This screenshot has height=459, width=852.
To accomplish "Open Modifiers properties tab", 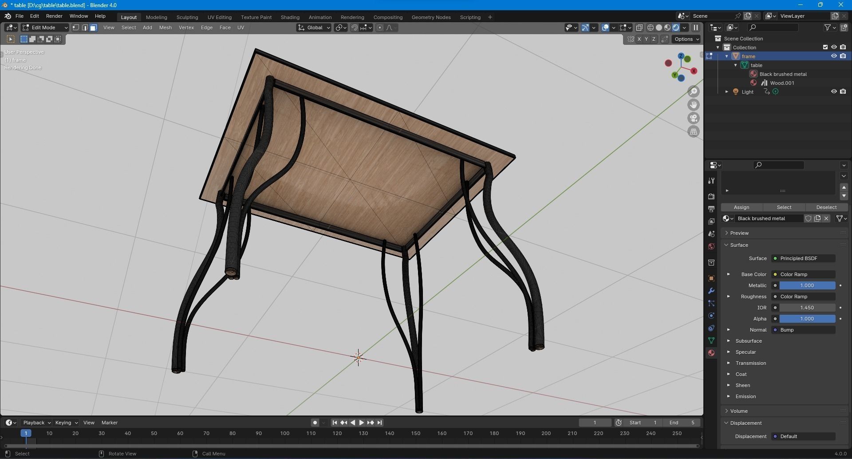I will 711,291.
